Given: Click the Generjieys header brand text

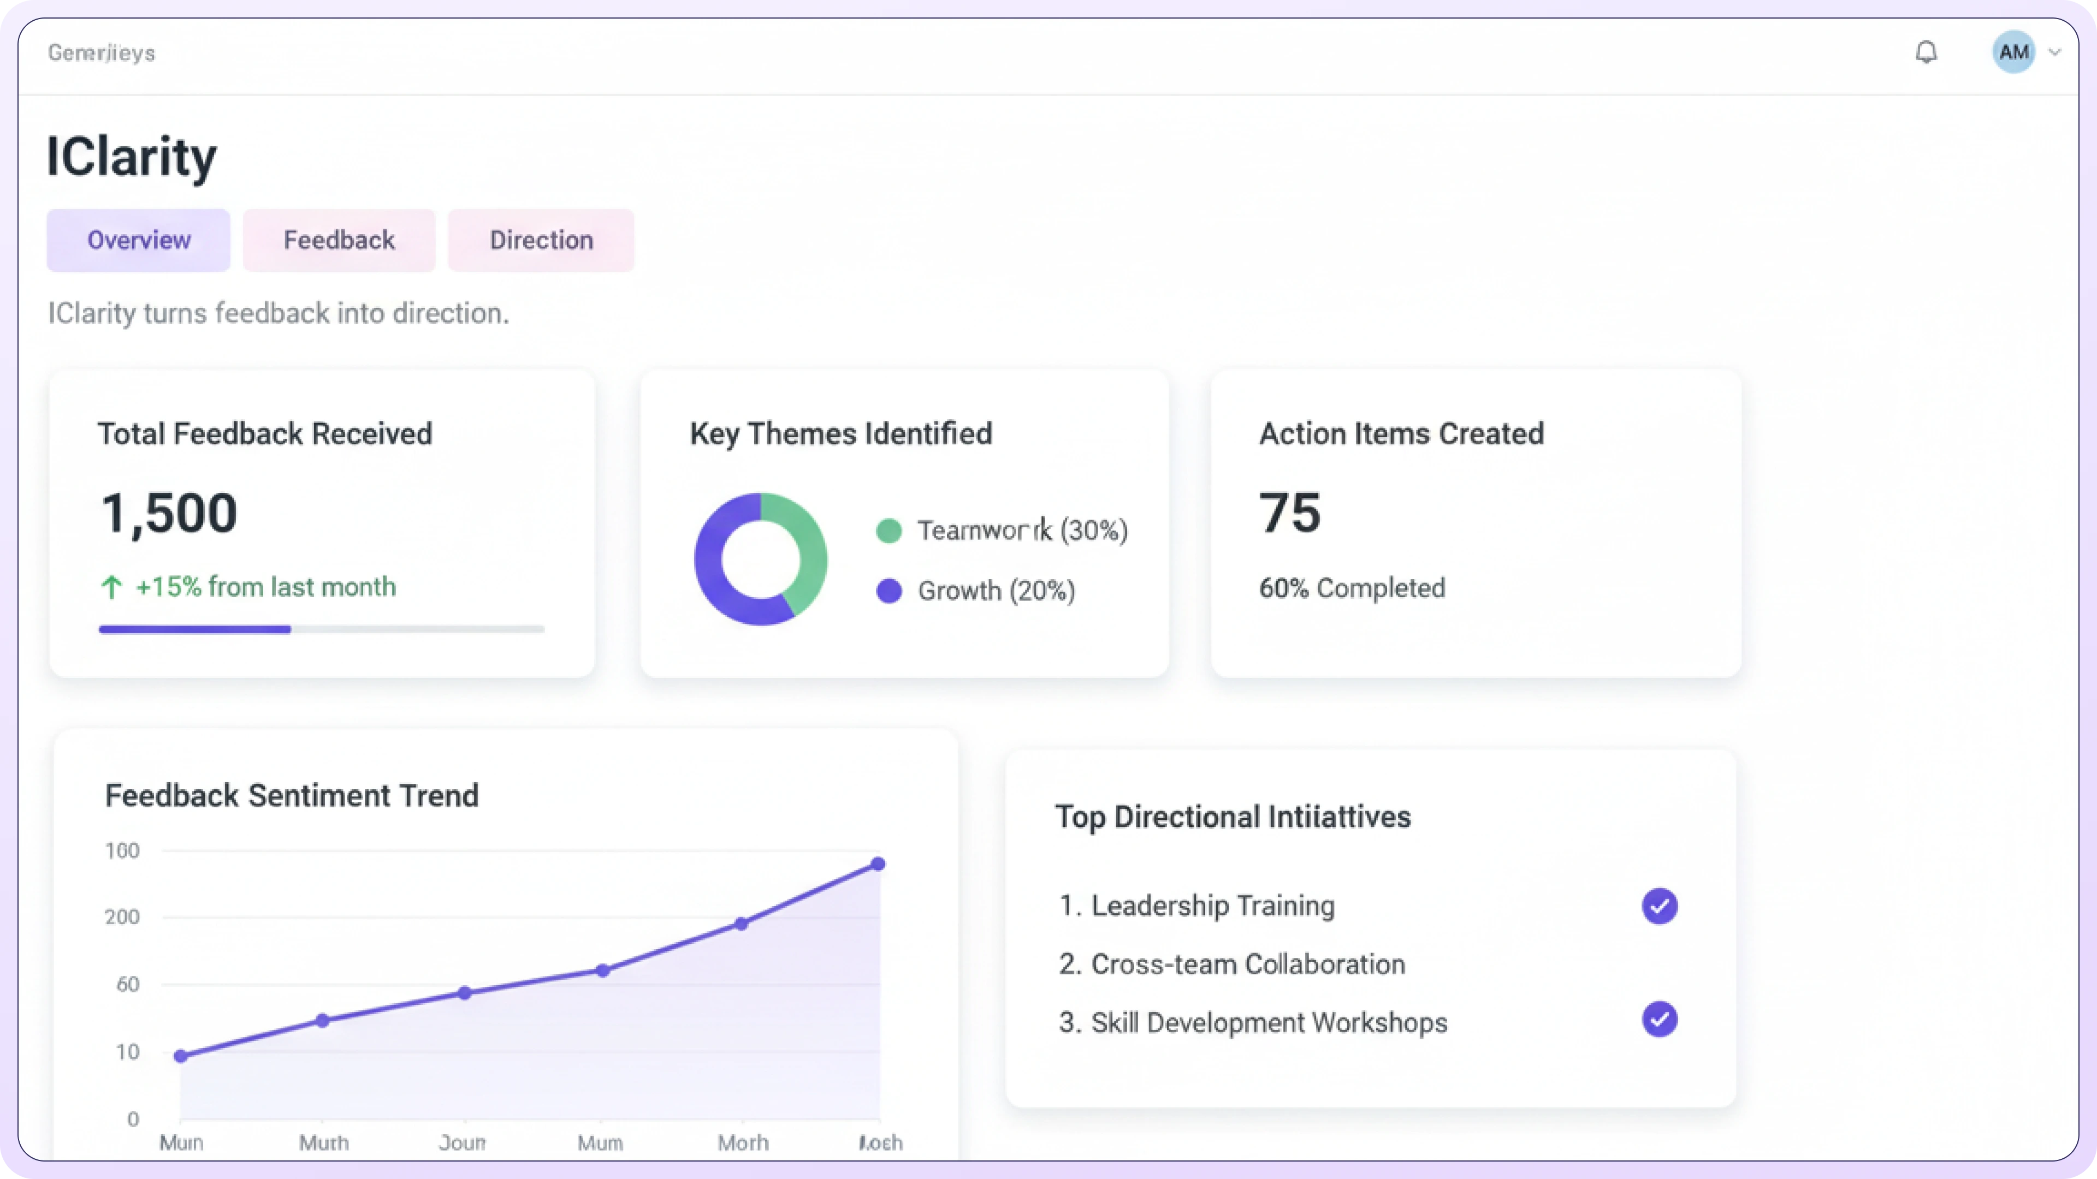Looking at the screenshot, I should point(102,53).
